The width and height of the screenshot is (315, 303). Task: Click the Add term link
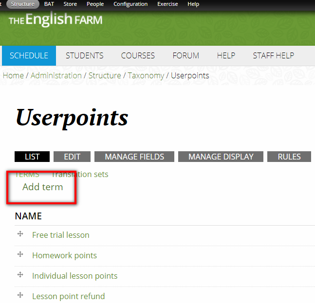point(43,187)
